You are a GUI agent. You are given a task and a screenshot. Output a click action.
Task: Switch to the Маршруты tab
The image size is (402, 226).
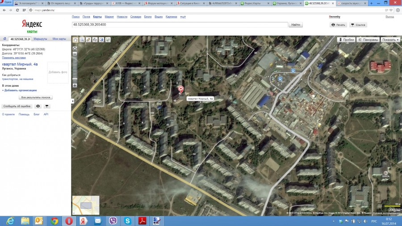(x=40, y=39)
